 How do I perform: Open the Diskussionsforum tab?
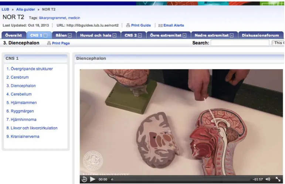tap(260, 35)
